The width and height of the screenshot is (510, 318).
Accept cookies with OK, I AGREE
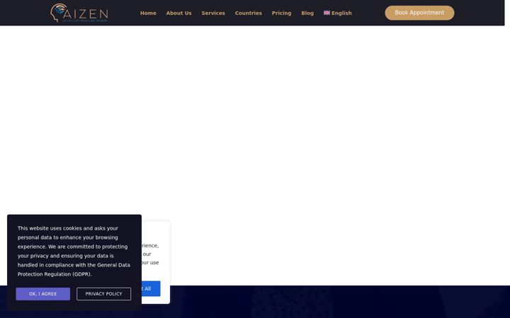pos(43,294)
